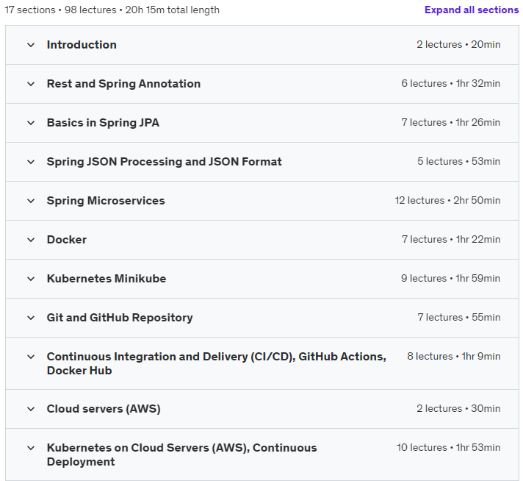Viewport: 523px width, 481px height.
Task: Open Spring JSON Processing and JSON Format title
Action: tap(164, 162)
